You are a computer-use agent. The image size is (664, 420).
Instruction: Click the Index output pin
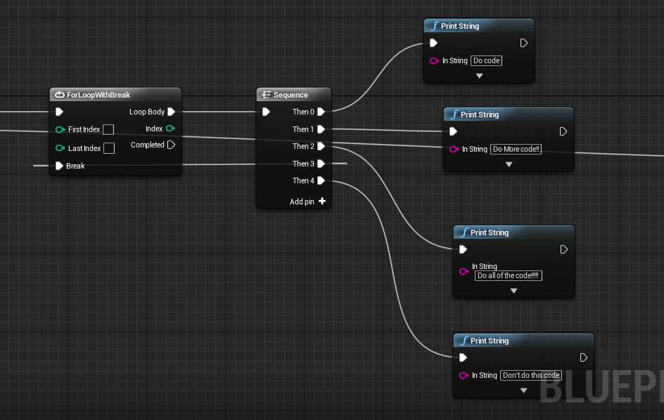point(170,128)
